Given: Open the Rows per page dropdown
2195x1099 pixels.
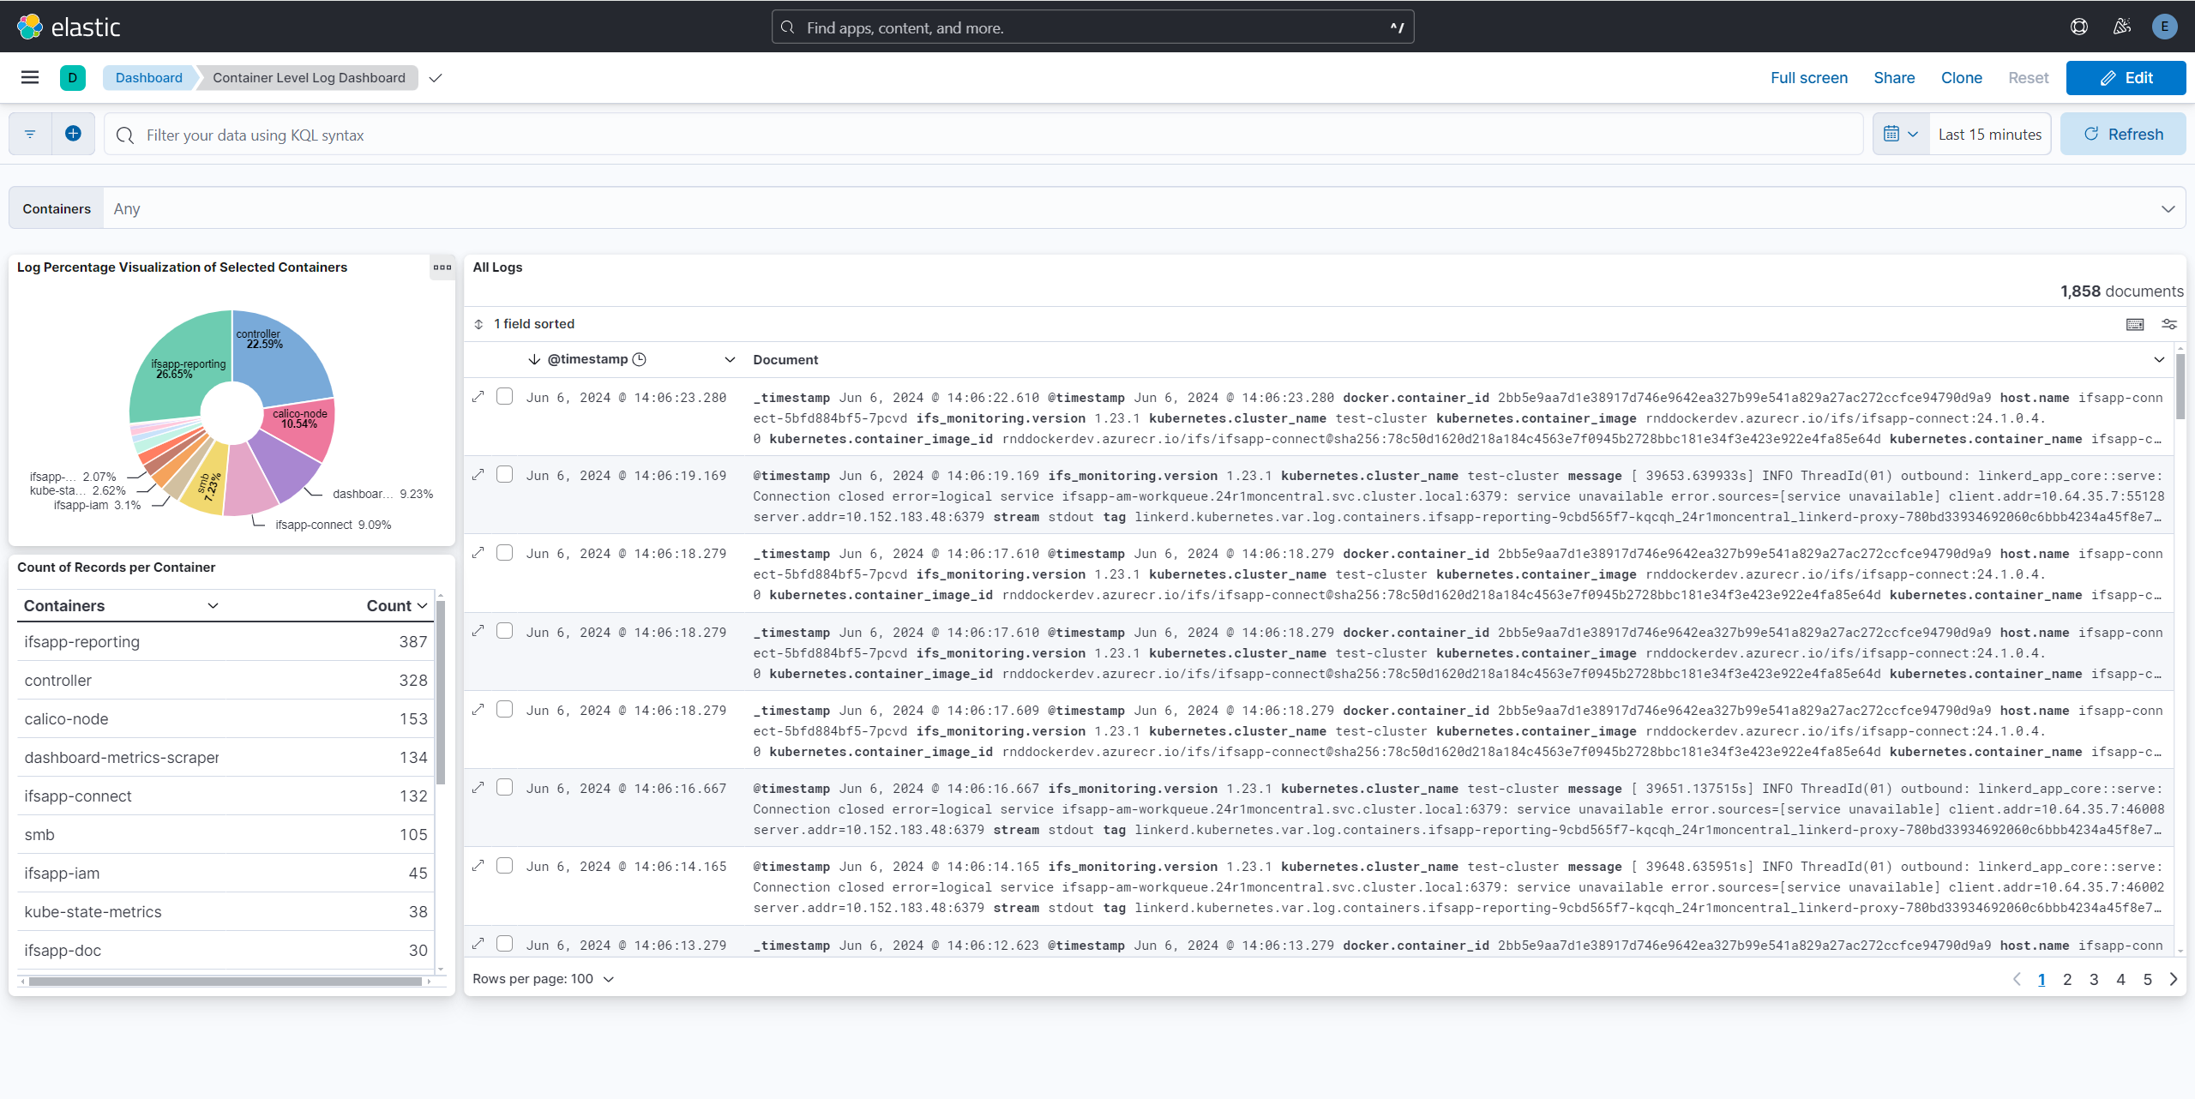Looking at the screenshot, I should pyautogui.click(x=543, y=978).
